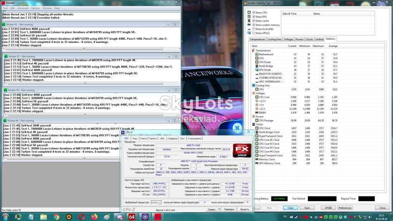The height and width of the screenshot is (221, 393).
Task: Click the Voltages group icon in AIDA64
Action: (x=253, y=93)
